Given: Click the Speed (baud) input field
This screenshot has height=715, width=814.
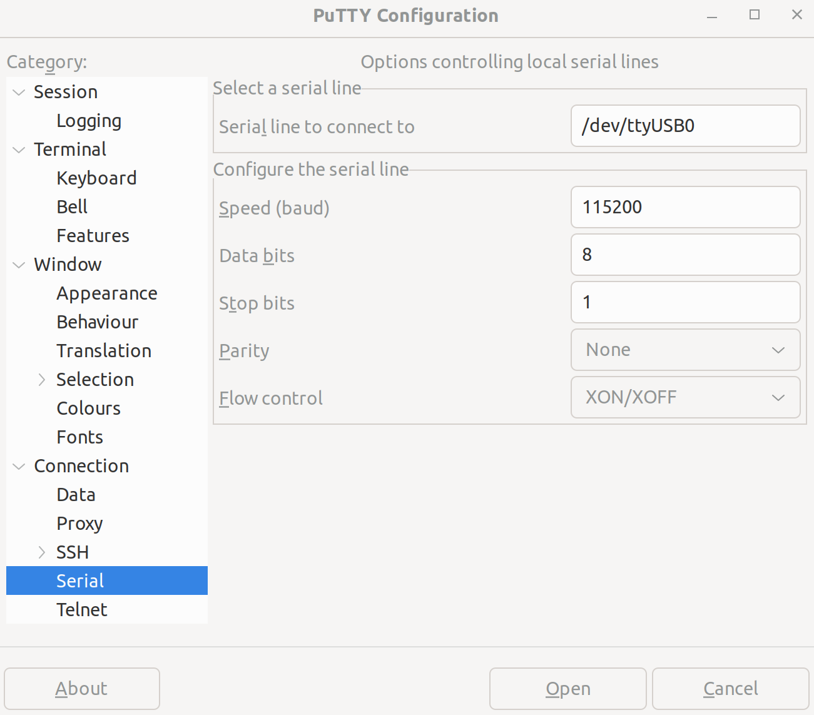Looking at the screenshot, I should pos(685,207).
